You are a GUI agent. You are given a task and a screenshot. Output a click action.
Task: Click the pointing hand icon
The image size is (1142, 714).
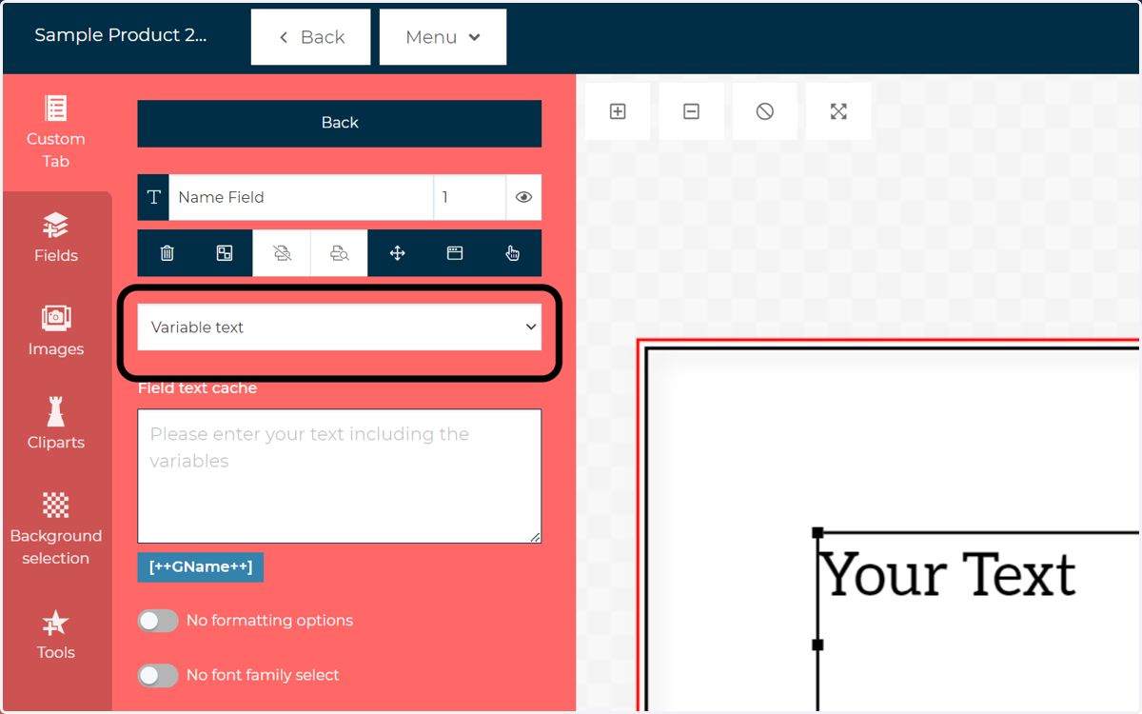click(x=513, y=253)
